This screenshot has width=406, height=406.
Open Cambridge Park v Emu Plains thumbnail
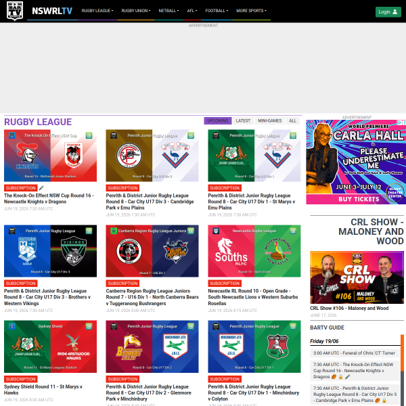point(152,156)
